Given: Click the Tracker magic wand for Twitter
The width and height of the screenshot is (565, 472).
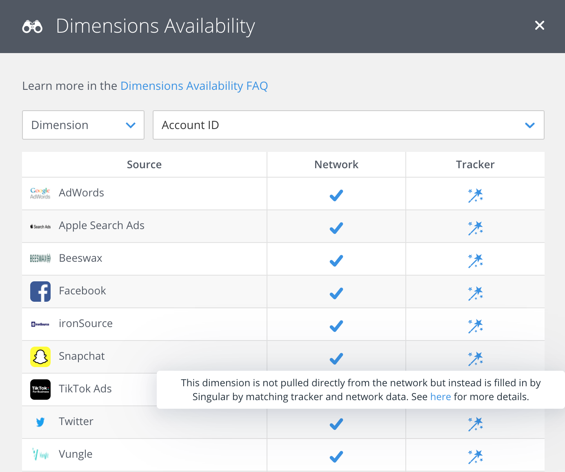Looking at the screenshot, I should 475,424.
